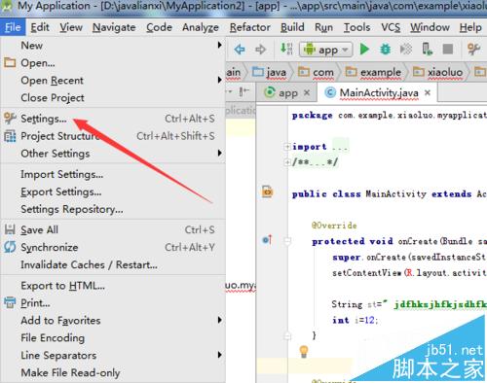Choose Open... from File menu

[x=113, y=62]
